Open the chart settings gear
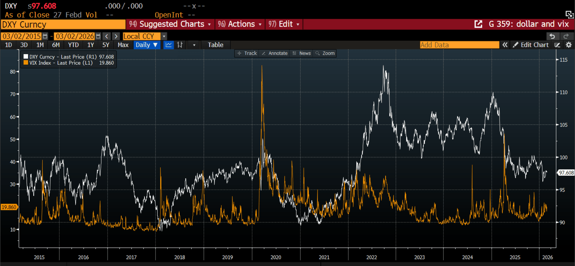This screenshot has width=575, height=266. click(569, 45)
